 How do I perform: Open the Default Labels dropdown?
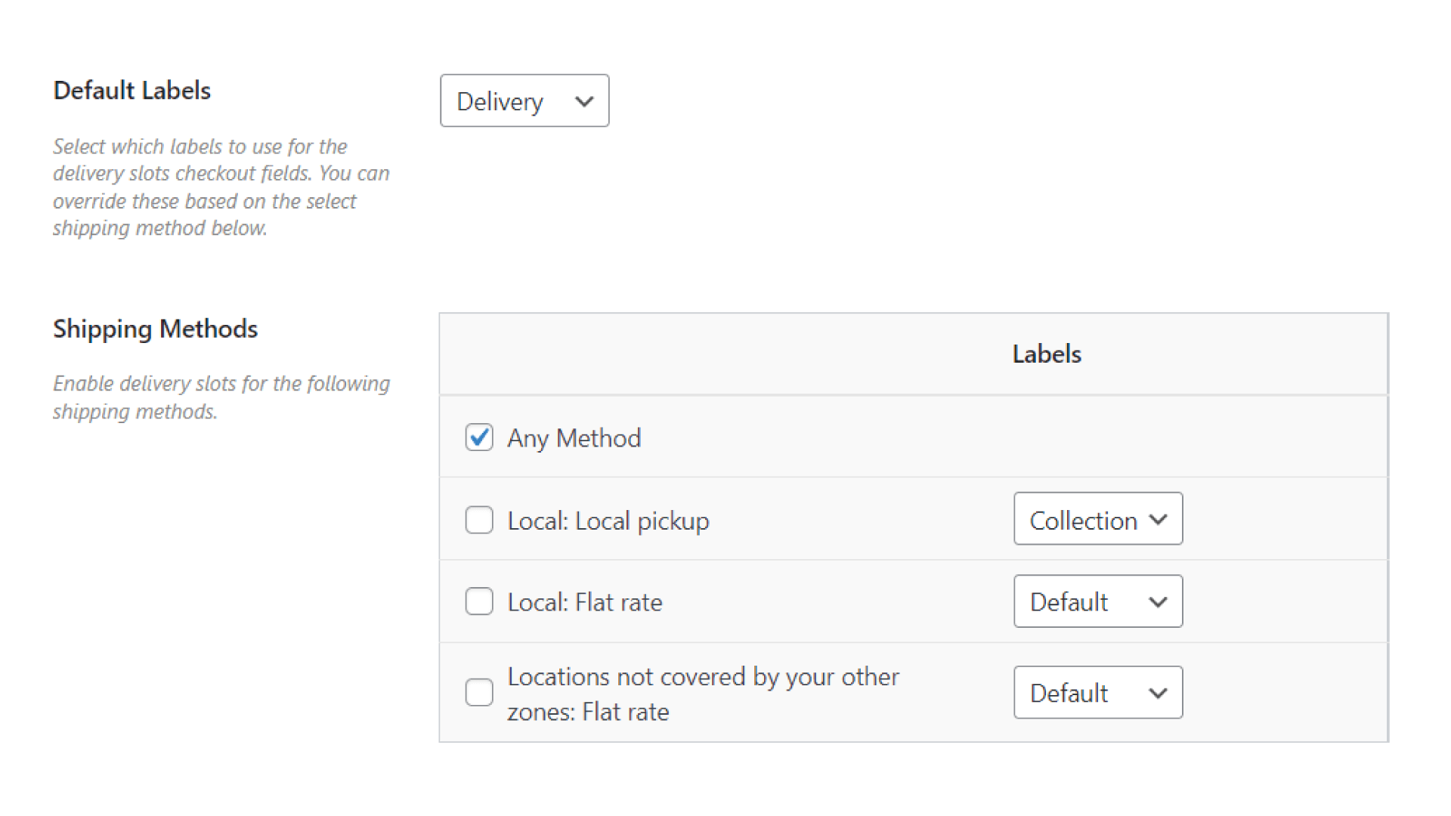[524, 100]
